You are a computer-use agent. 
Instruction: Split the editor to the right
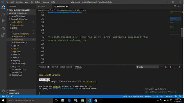click(x=175, y=6)
